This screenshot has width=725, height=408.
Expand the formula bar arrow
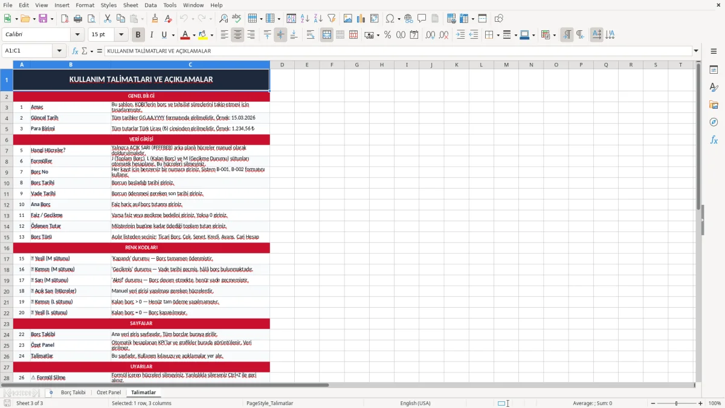point(696,51)
